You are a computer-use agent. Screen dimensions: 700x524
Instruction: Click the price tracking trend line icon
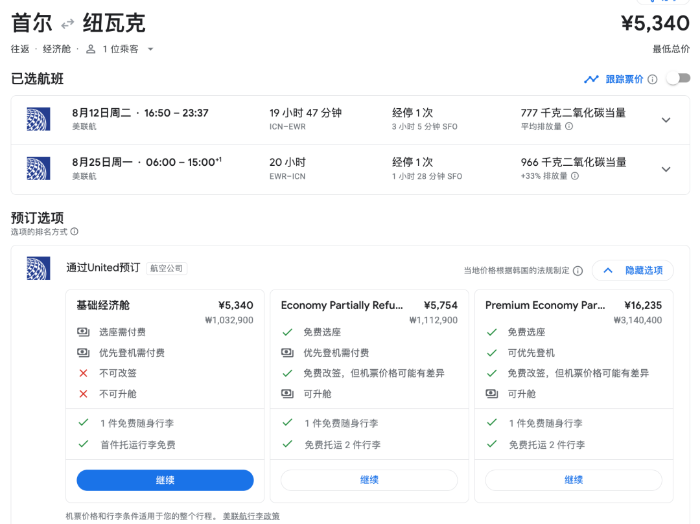coord(591,80)
